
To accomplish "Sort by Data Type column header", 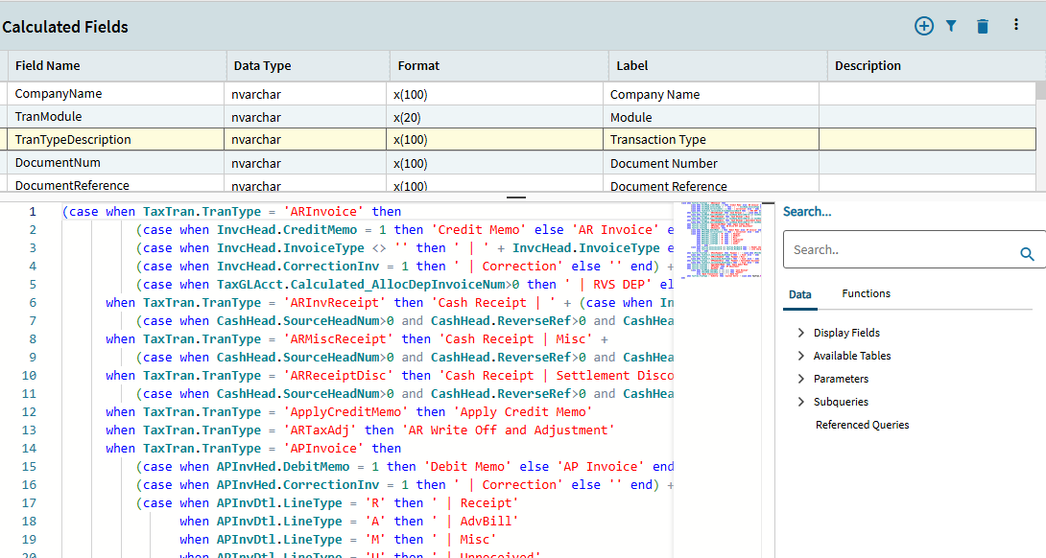I will pyautogui.click(x=262, y=66).
